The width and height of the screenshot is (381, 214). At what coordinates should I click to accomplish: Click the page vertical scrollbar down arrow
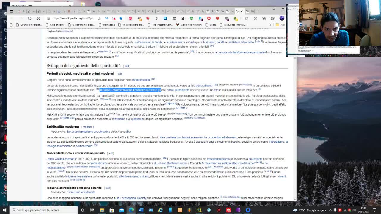295,199
